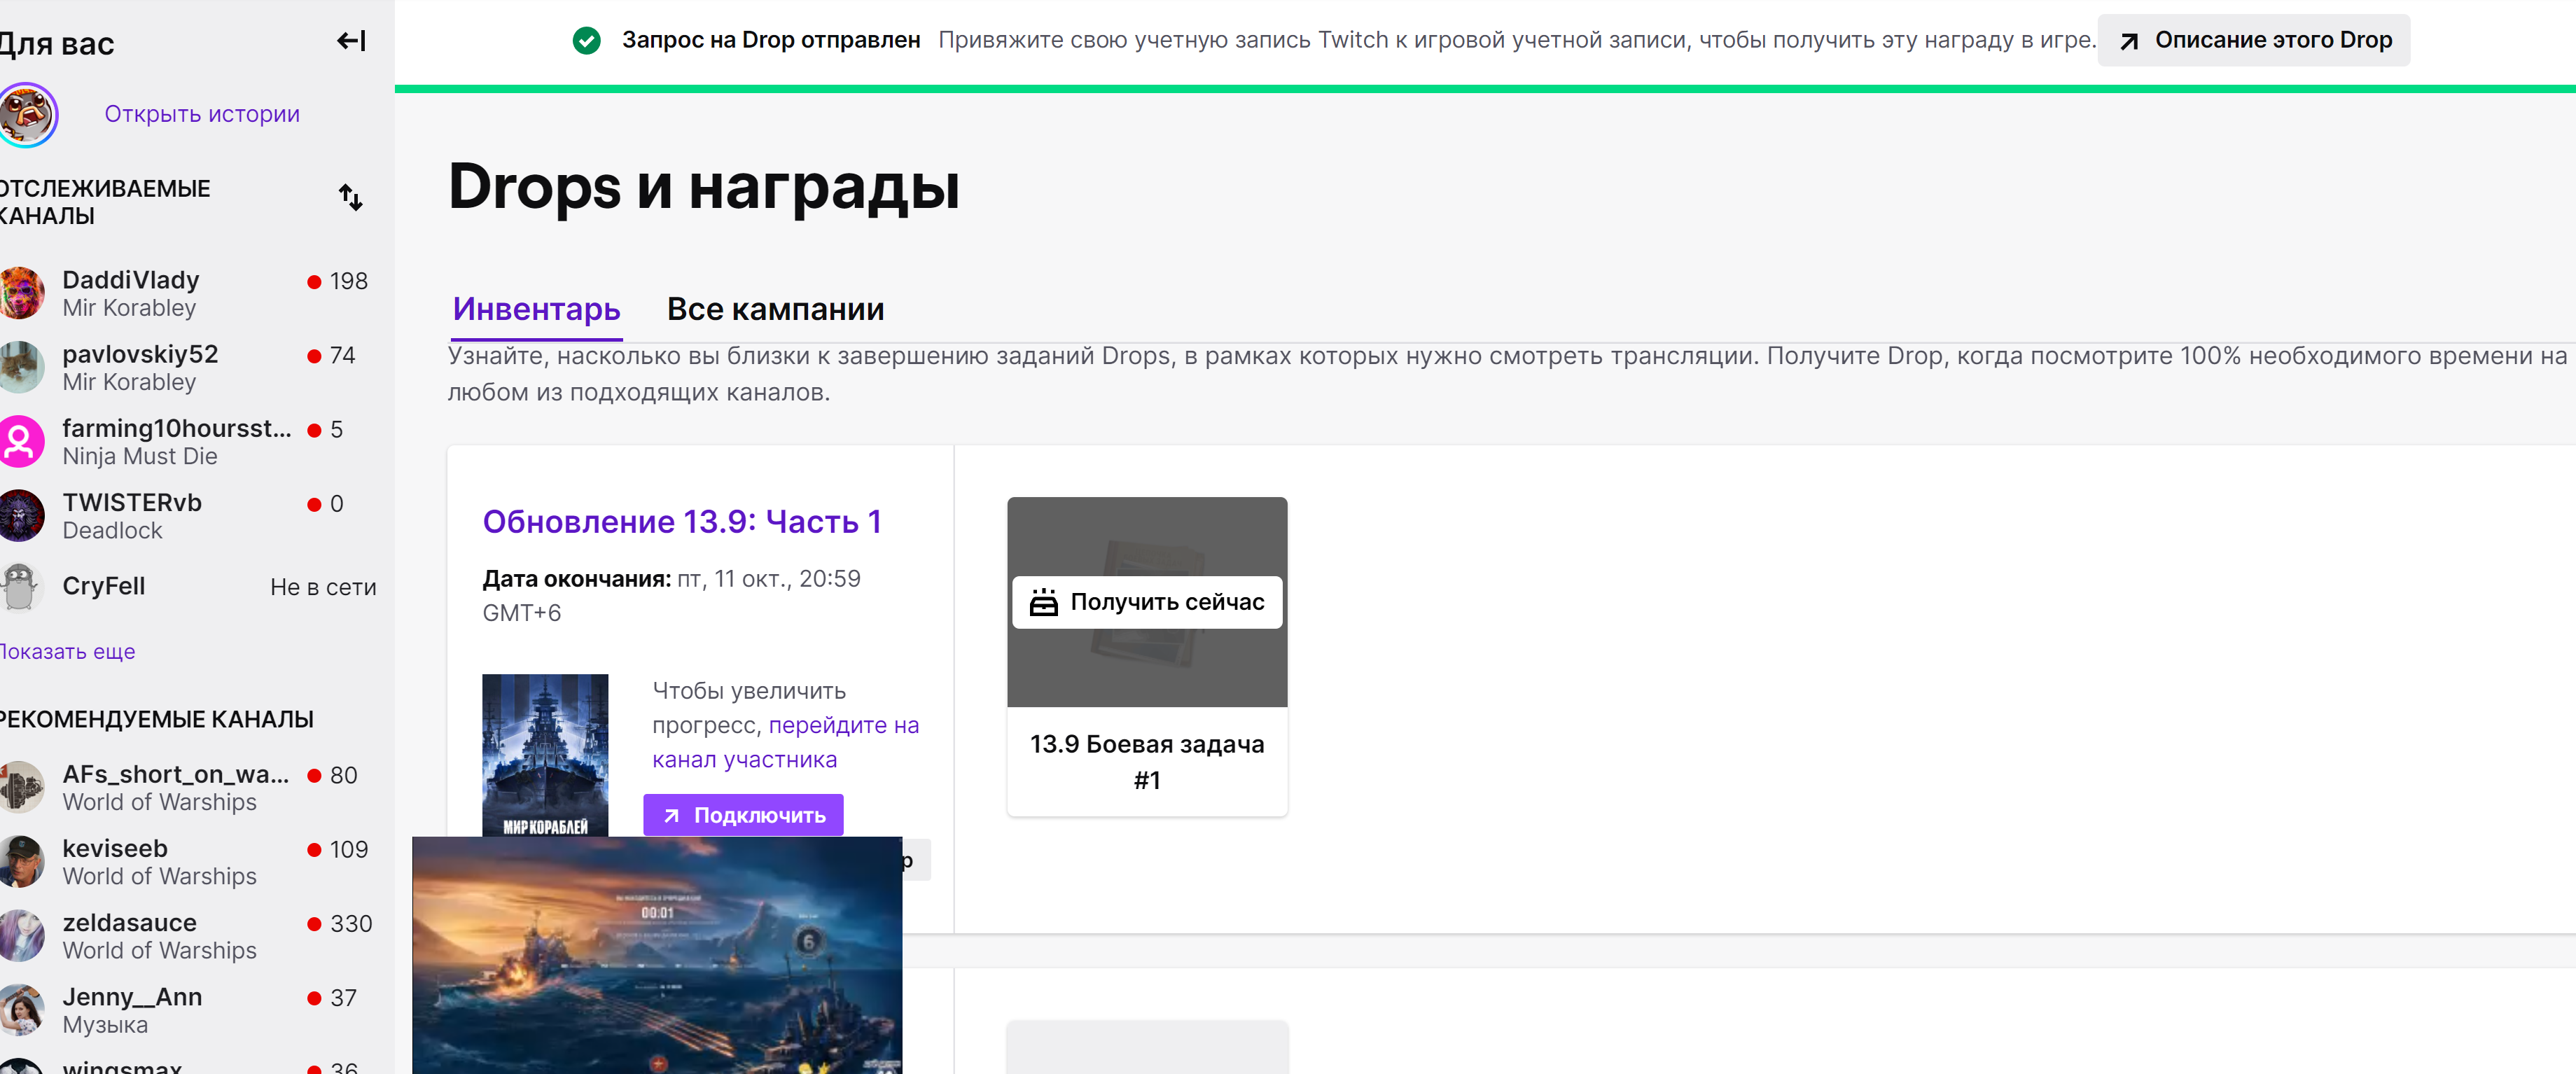The width and height of the screenshot is (2576, 1074).
Task: Click the Запрос на Drop отправлен notification text
Action: tap(771, 40)
